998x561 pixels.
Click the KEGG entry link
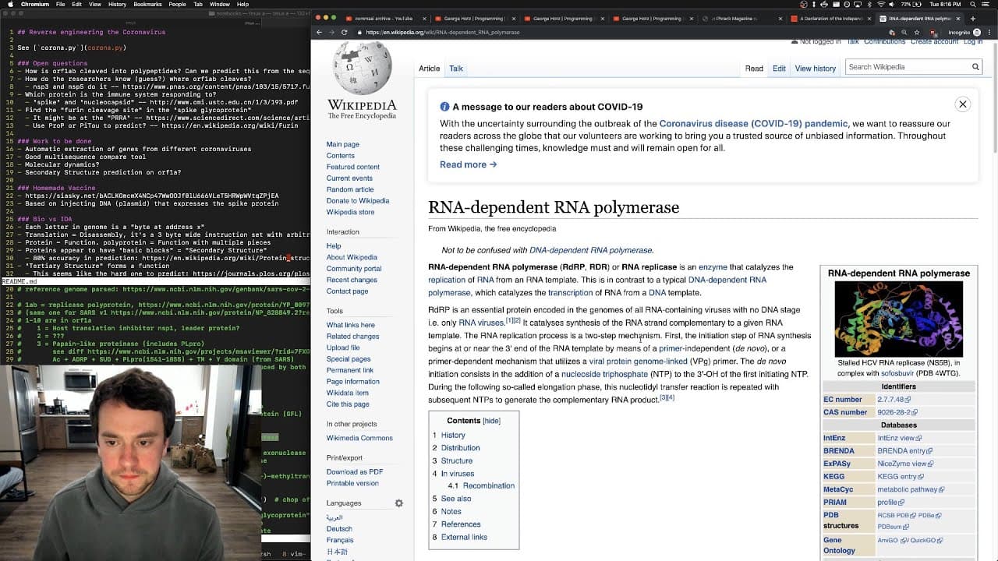coord(901,477)
